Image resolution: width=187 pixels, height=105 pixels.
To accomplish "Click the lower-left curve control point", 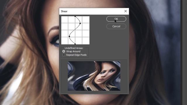I will pyautogui.click(x=70, y=36).
